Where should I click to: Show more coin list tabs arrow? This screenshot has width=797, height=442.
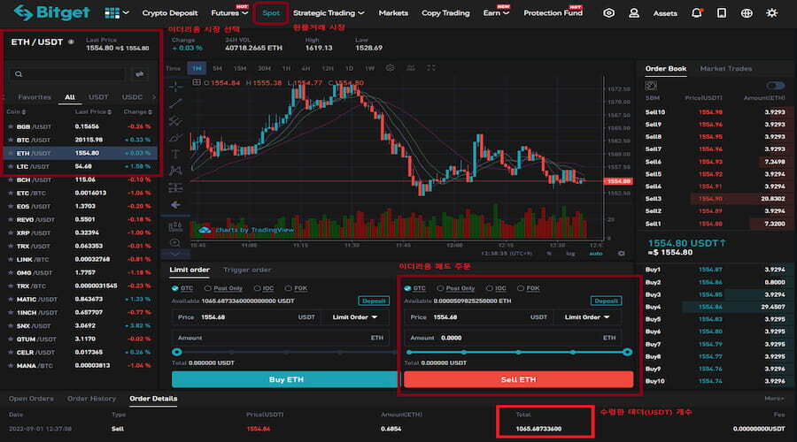click(154, 97)
